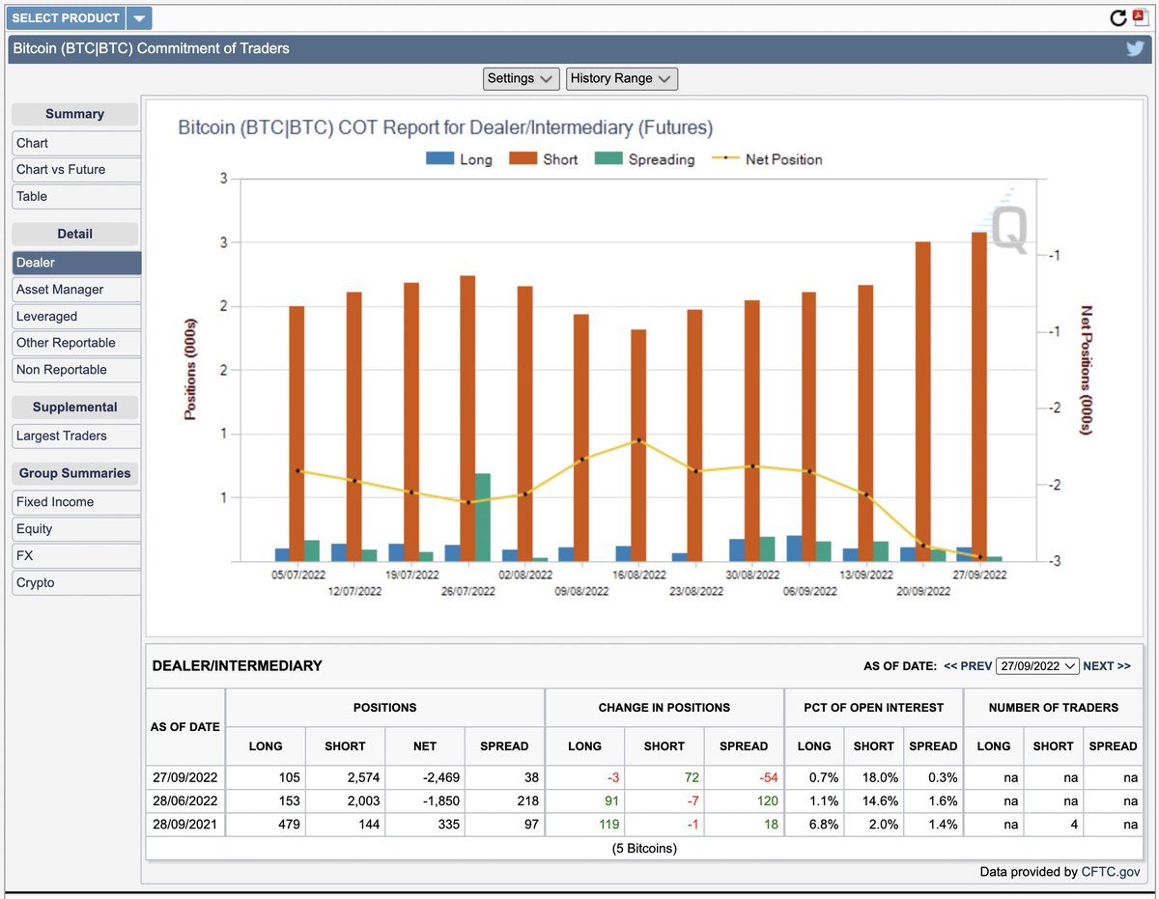Click the (5 Bitcoins) footnote

[644, 849]
